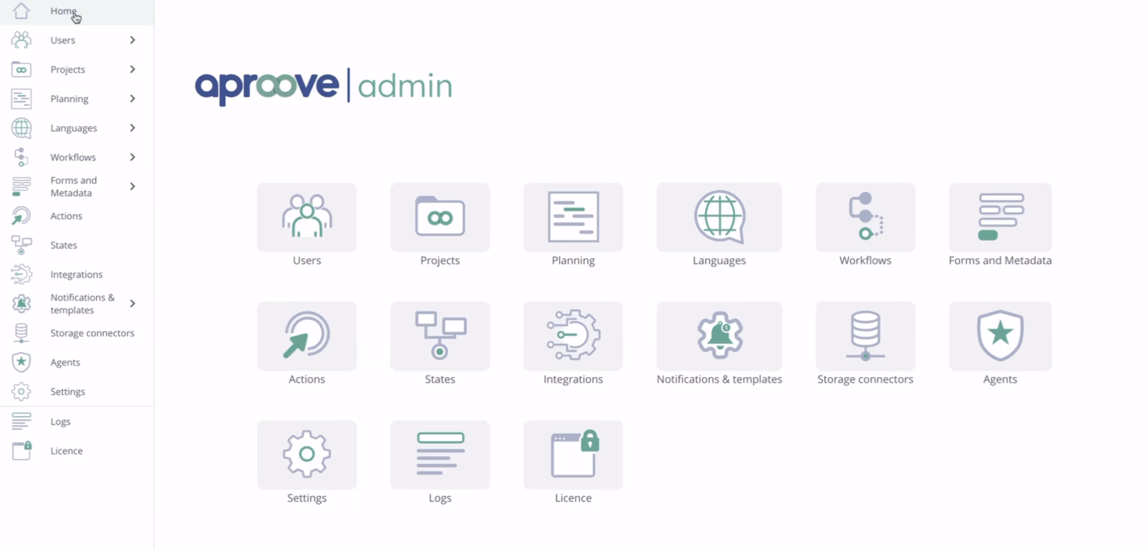This screenshot has width=1148, height=549.
Task: Select Settings in the sidebar menu
Action: [77, 391]
